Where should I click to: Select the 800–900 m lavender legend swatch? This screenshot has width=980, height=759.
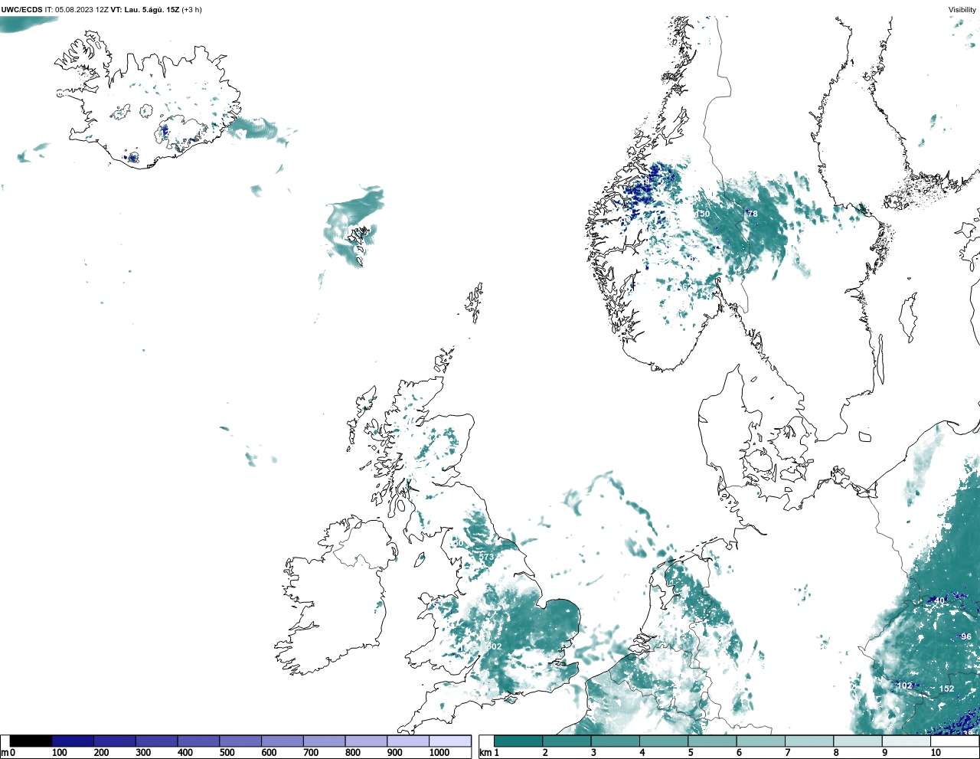[x=366, y=741]
